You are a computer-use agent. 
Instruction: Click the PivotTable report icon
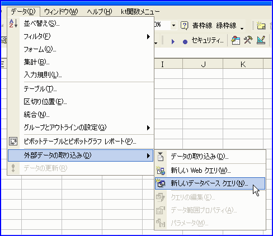(13, 141)
